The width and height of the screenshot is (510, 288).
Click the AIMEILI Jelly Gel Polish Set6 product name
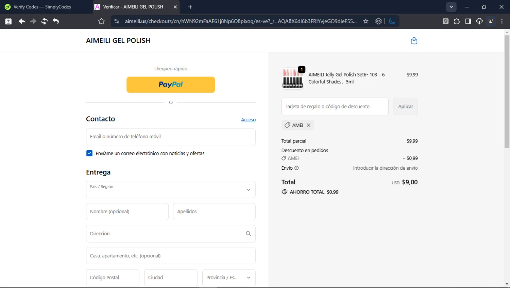[x=346, y=78]
